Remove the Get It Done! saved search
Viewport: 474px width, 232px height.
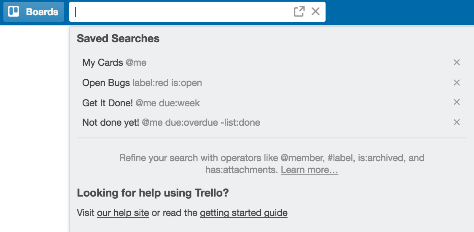[x=456, y=102]
